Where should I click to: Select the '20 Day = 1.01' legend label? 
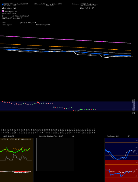click(10, 5)
